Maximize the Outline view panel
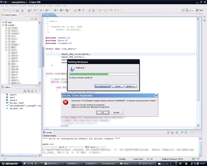Image resolution: width=207 pixels, height=166 pixels. click(x=39, y=87)
